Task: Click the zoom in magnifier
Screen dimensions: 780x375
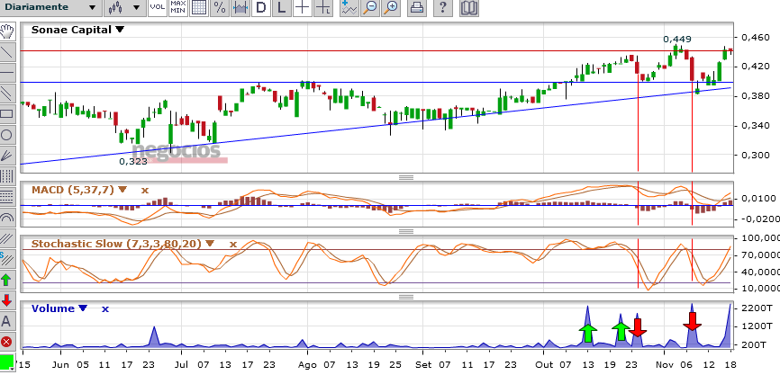Action: pos(391,7)
